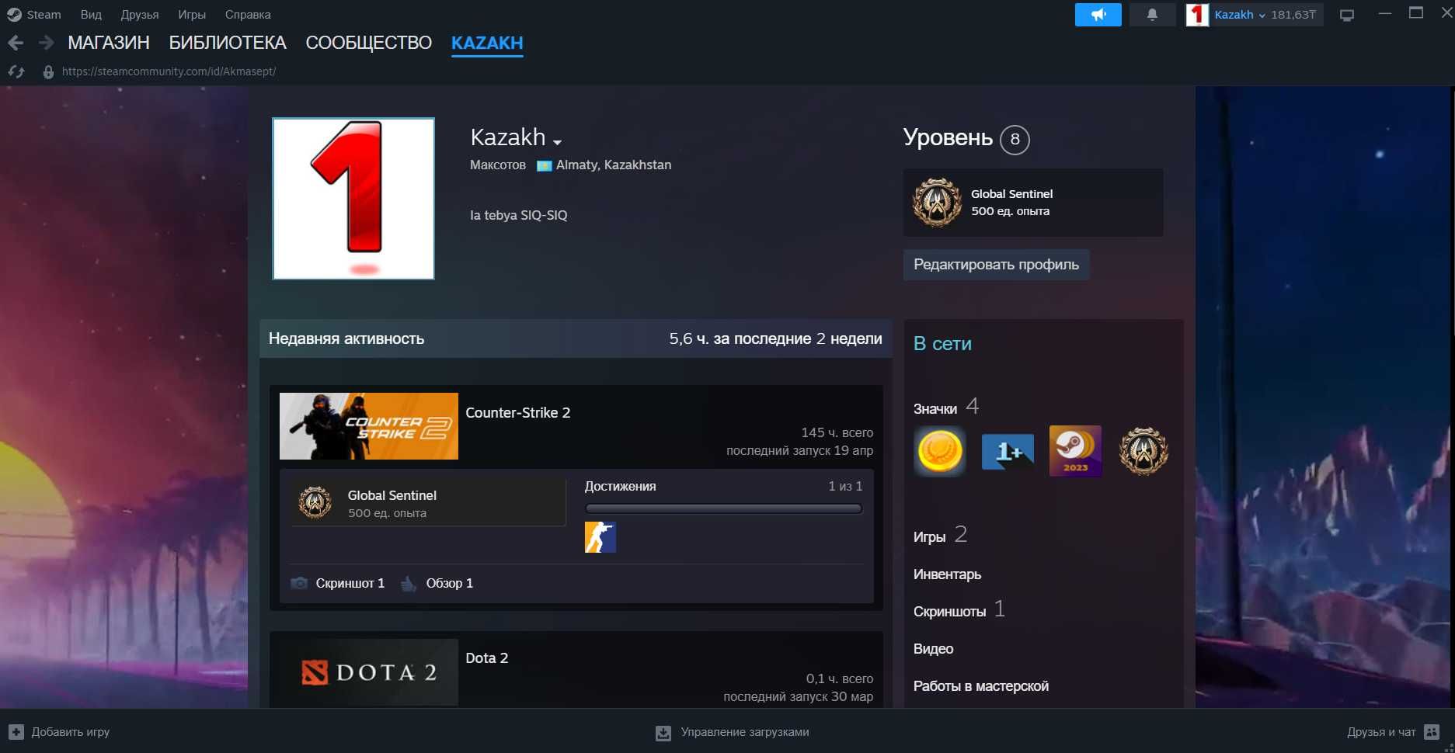Click the Достижения achievements progress bar
The image size is (1455, 753).
click(x=723, y=509)
